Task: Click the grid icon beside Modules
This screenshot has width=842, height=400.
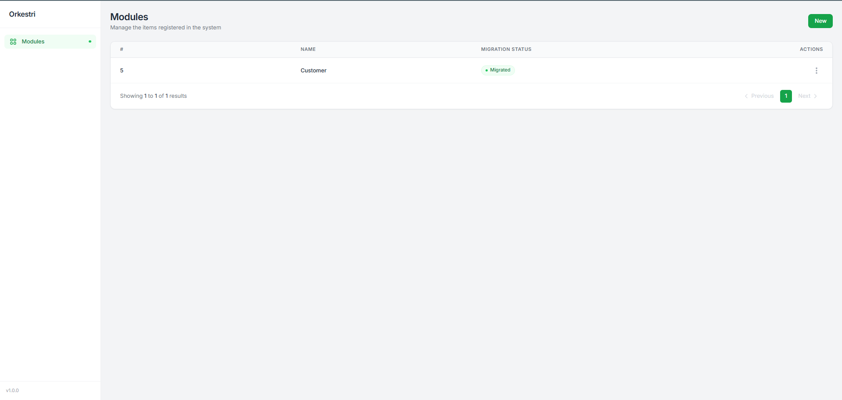Action: point(13,41)
